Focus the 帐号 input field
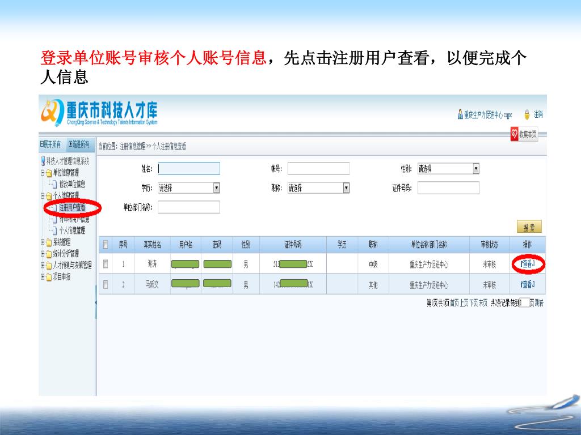This screenshot has width=581, height=435. [x=319, y=169]
